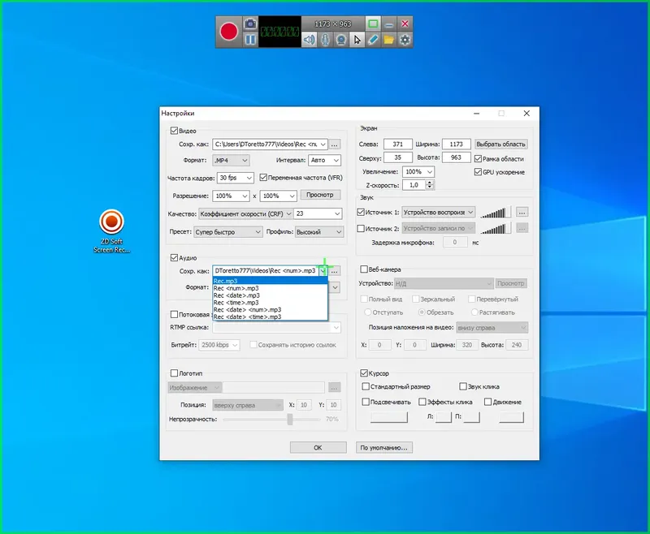Select 'Rec <date>.mp3' from the list

click(x=236, y=295)
